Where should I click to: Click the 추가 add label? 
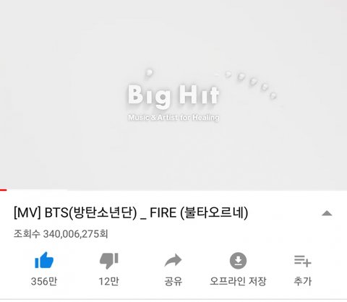(303, 281)
